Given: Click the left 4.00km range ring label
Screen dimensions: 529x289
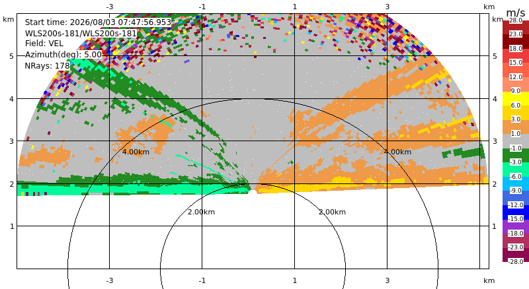Looking at the screenshot, I should (136, 152).
